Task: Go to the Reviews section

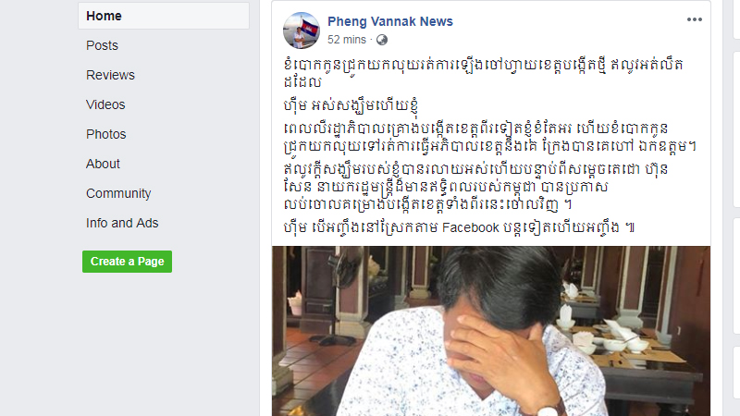Action: tap(110, 75)
